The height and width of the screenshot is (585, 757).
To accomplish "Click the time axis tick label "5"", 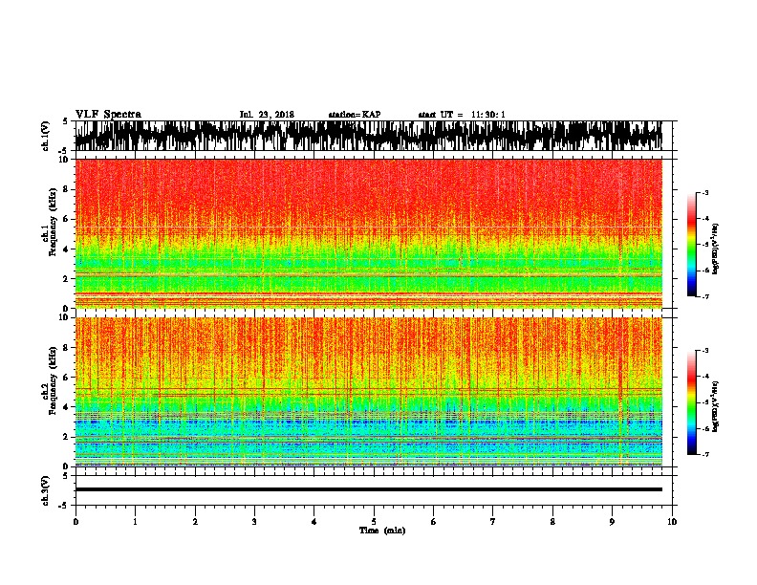I will tap(374, 521).
